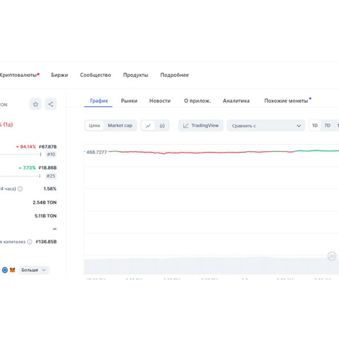Select the 1D time range
This screenshot has width=339, height=339.
pyautogui.click(x=315, y=125)
